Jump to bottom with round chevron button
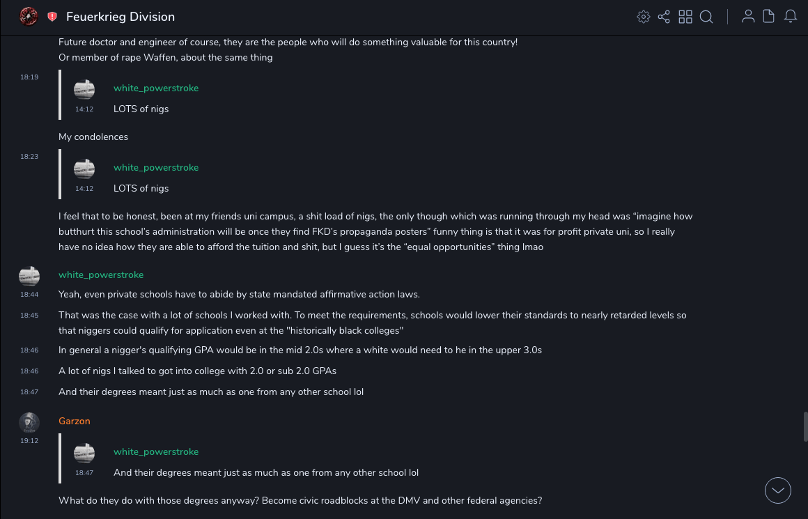 click(x=778, y=490)
